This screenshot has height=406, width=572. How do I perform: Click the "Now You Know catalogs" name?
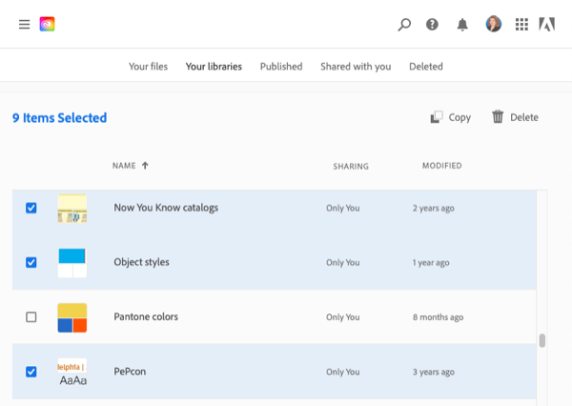click(166, 208)
